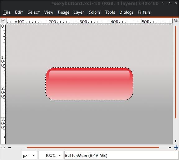Open the File menu
This screenshot has width=179, height=160.
coord(7,12)
